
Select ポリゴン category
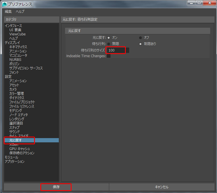14,64
